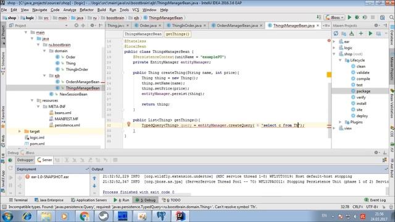Image resolution: width=395 pixels, height=222 pixels.
Task: Click the error indicator at editor top
Action: 329,41
